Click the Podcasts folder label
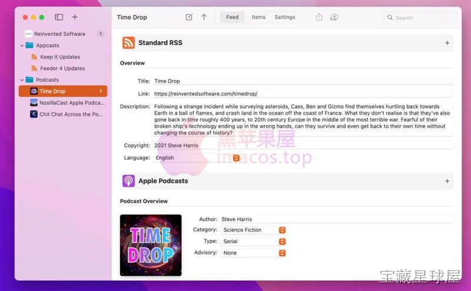The width and height of the screenshot is (471, 291). pyautogui.click(x=47, y=80)
